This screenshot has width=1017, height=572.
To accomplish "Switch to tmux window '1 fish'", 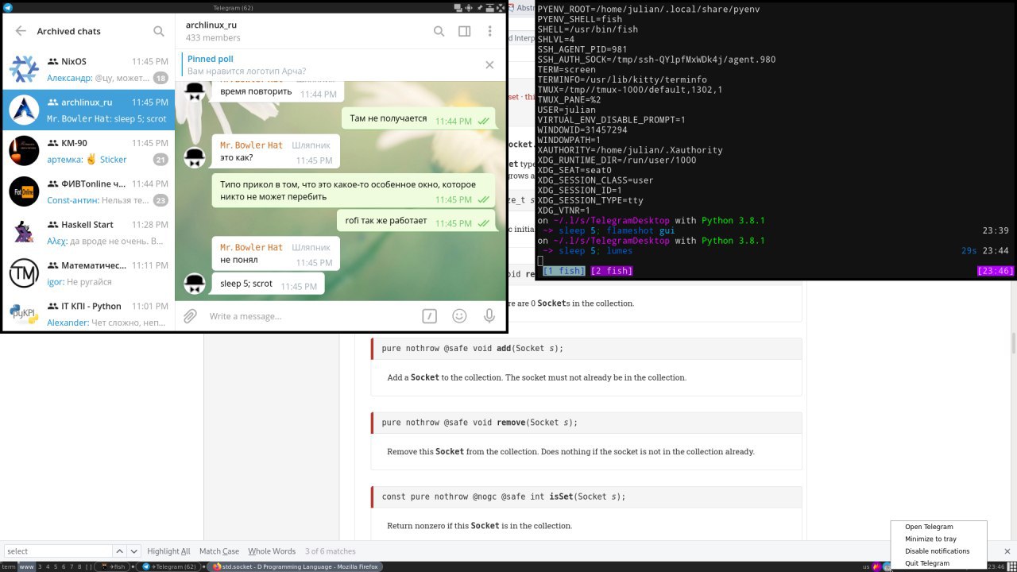I will tap(563, 271).
